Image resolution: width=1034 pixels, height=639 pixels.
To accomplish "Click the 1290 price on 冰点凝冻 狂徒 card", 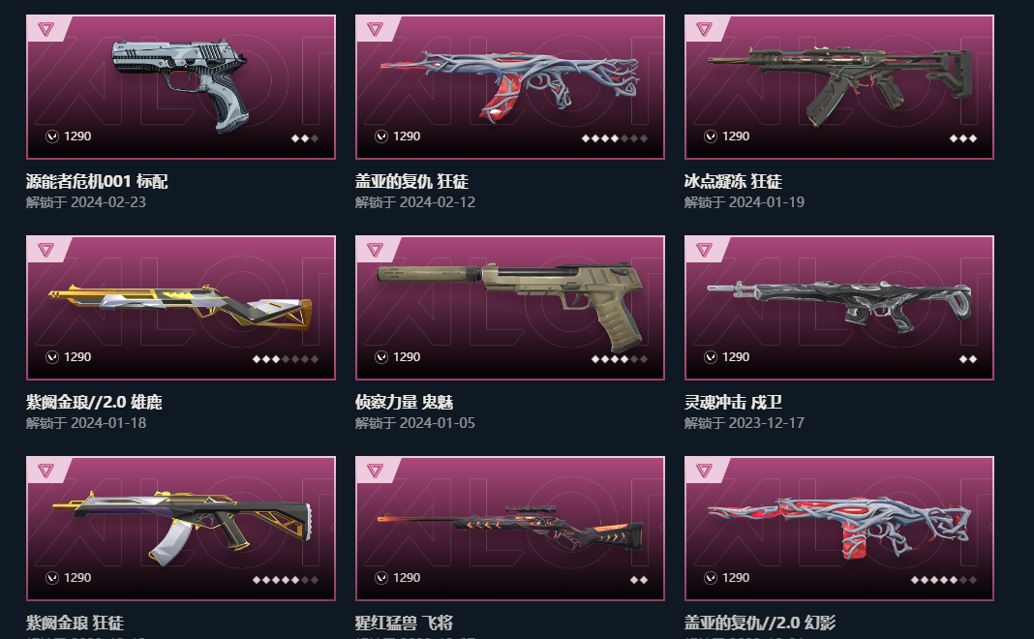I will (x=735, y=137).
